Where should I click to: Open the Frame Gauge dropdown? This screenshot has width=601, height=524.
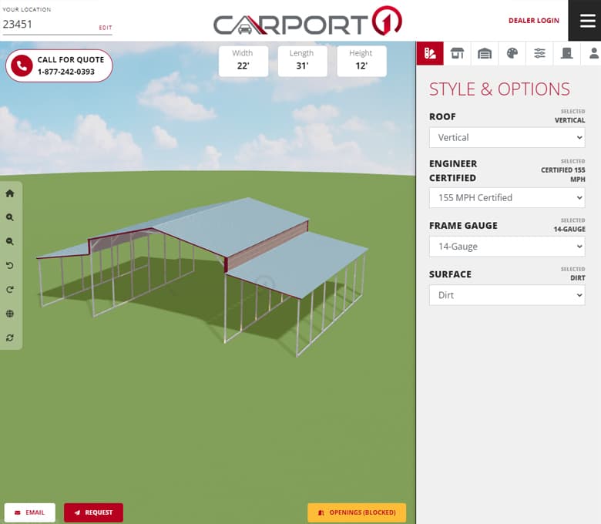tap(506, 247)
